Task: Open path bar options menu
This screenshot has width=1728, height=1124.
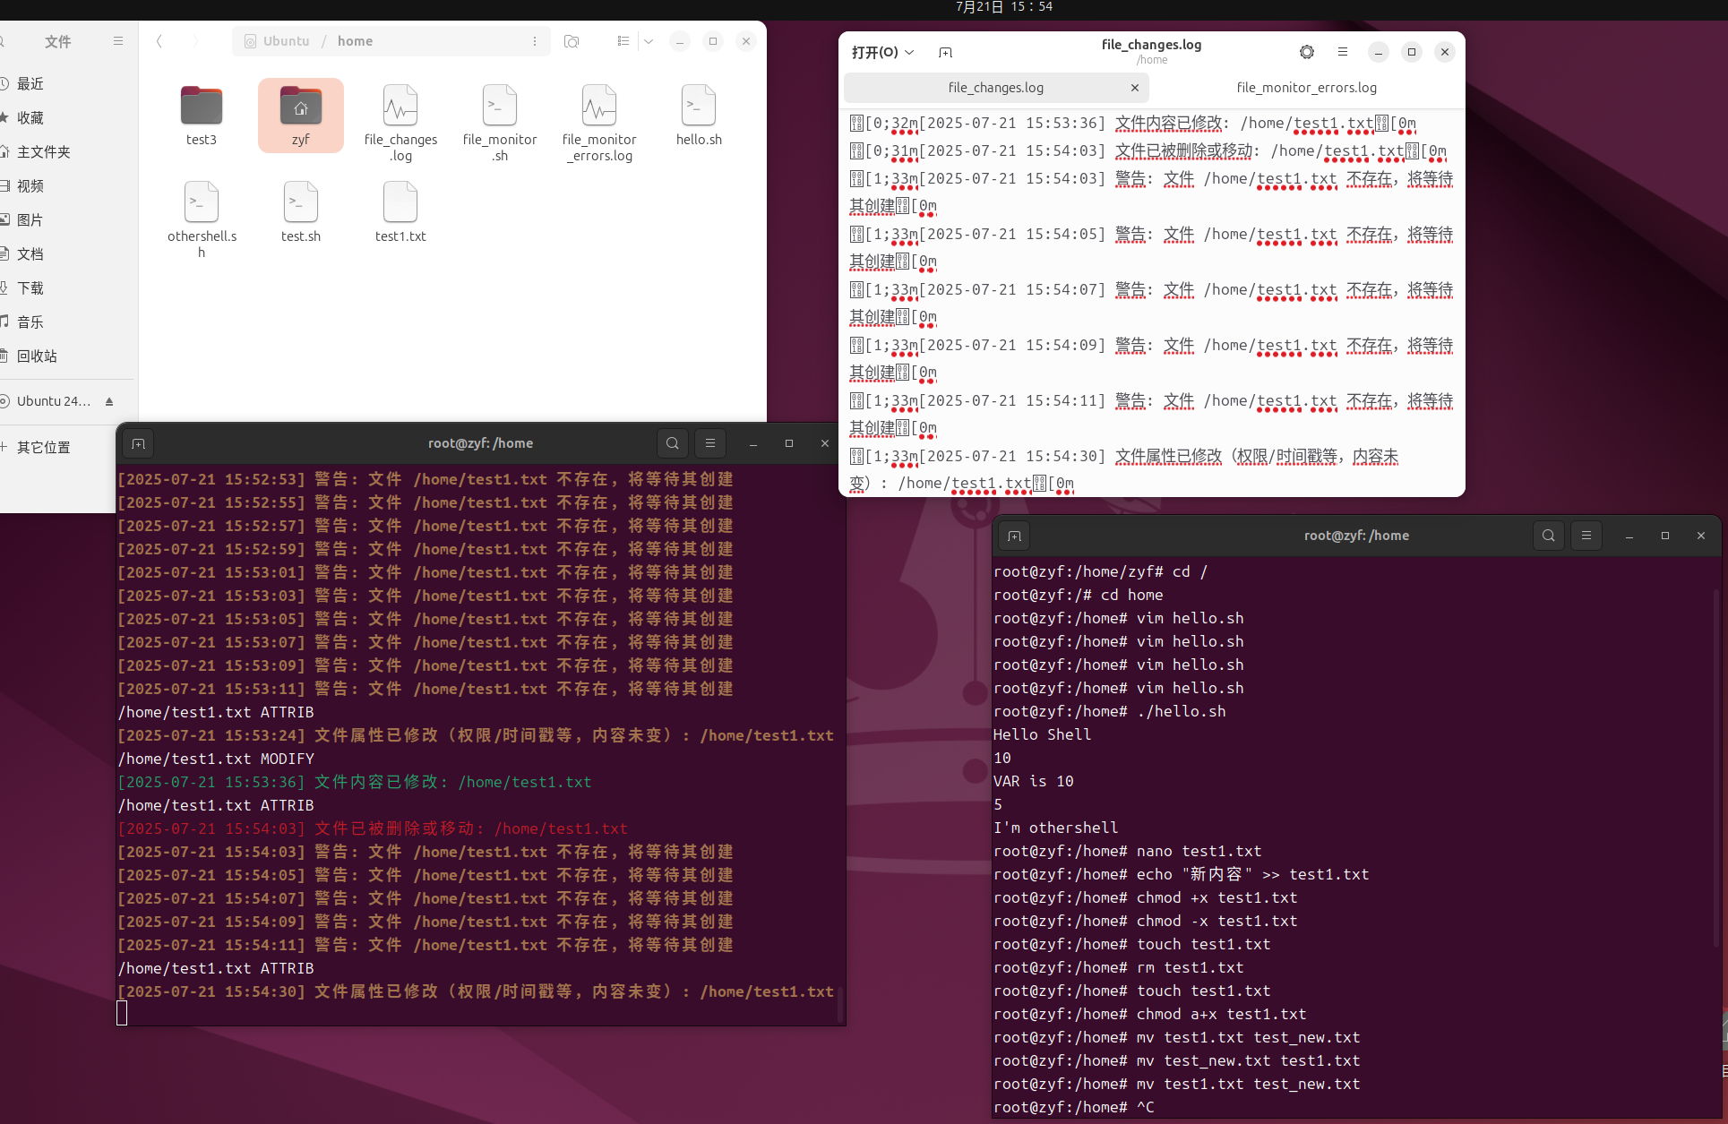Action: click(x=535, y=41)
